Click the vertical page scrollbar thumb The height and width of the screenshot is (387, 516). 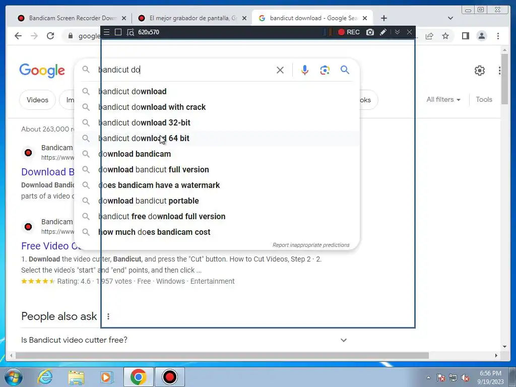(x=504, y=79)
